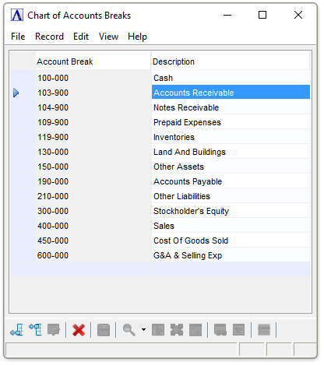The image size is (324, 365).
Task: Click the grayed grid view toolbar icon
Action: click(195, 330)
